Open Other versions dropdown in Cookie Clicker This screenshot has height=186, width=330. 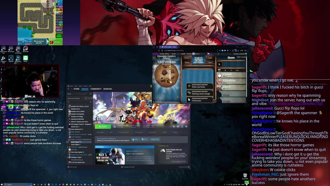tap(242, 57)
